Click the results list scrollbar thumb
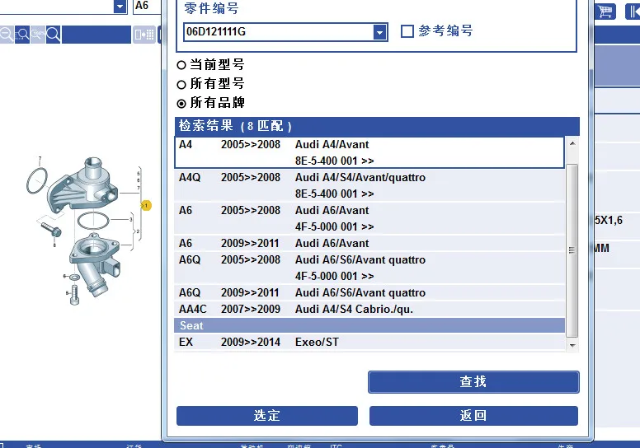The height and width of the screenshot is (448, 640). [572, 250]
